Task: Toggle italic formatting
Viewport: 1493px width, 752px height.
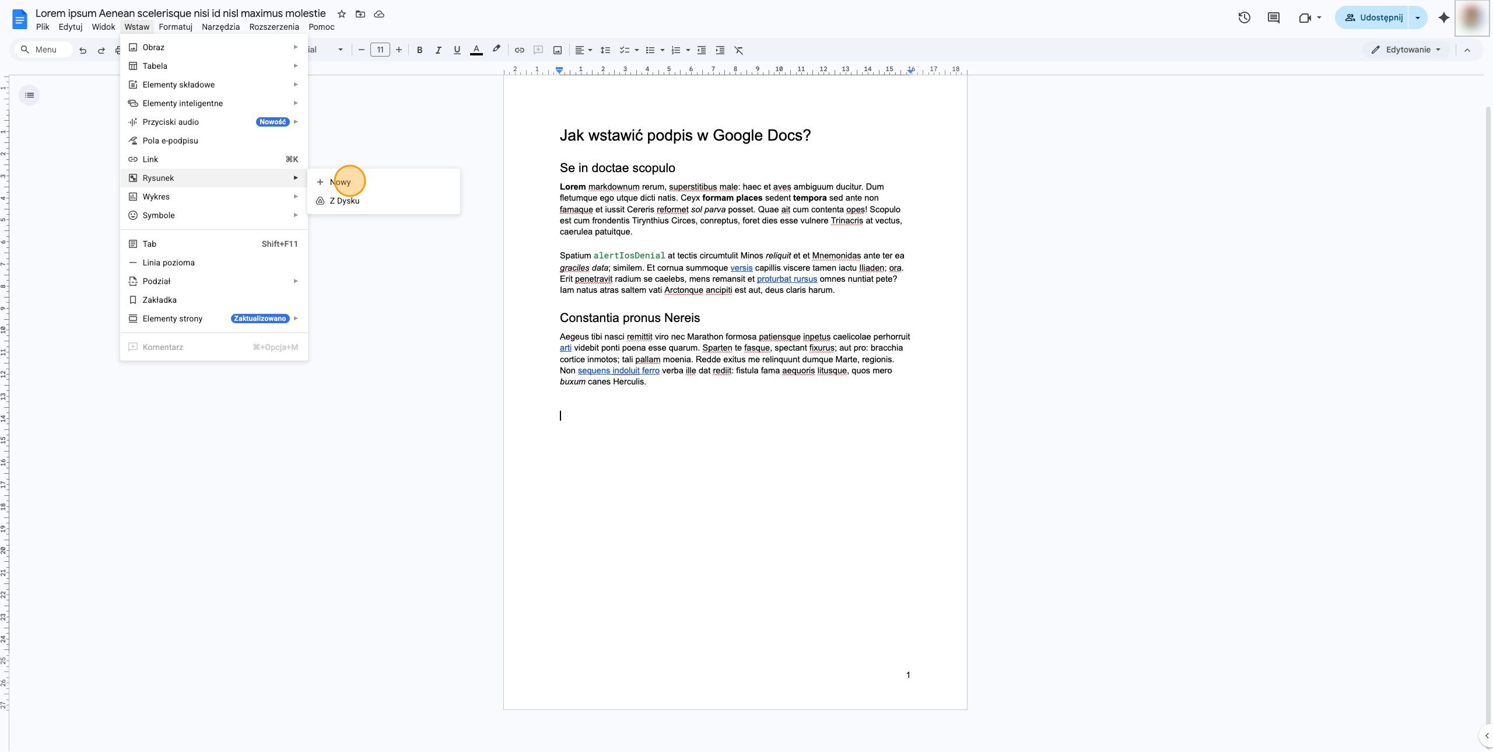Action: tap(438, 50)
